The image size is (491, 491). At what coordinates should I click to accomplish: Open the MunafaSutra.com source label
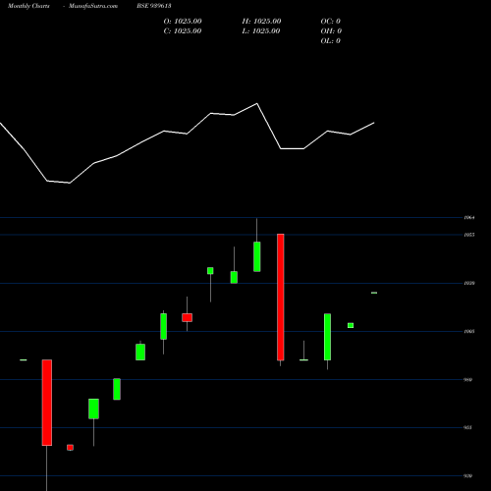click(93, 6)
